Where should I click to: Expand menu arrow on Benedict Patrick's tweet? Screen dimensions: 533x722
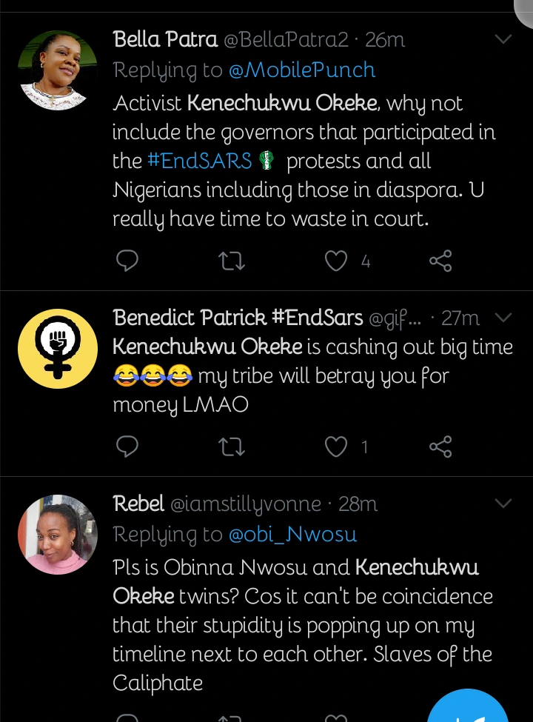(503, 318)
